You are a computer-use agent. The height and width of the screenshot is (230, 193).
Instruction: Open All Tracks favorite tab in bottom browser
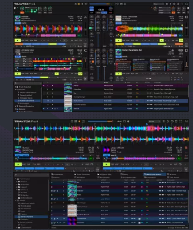[80, 177]
